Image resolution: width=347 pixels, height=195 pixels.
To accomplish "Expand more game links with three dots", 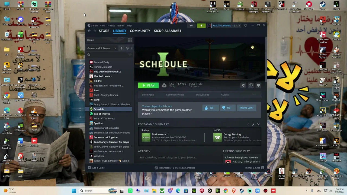I will click(254, 95).
